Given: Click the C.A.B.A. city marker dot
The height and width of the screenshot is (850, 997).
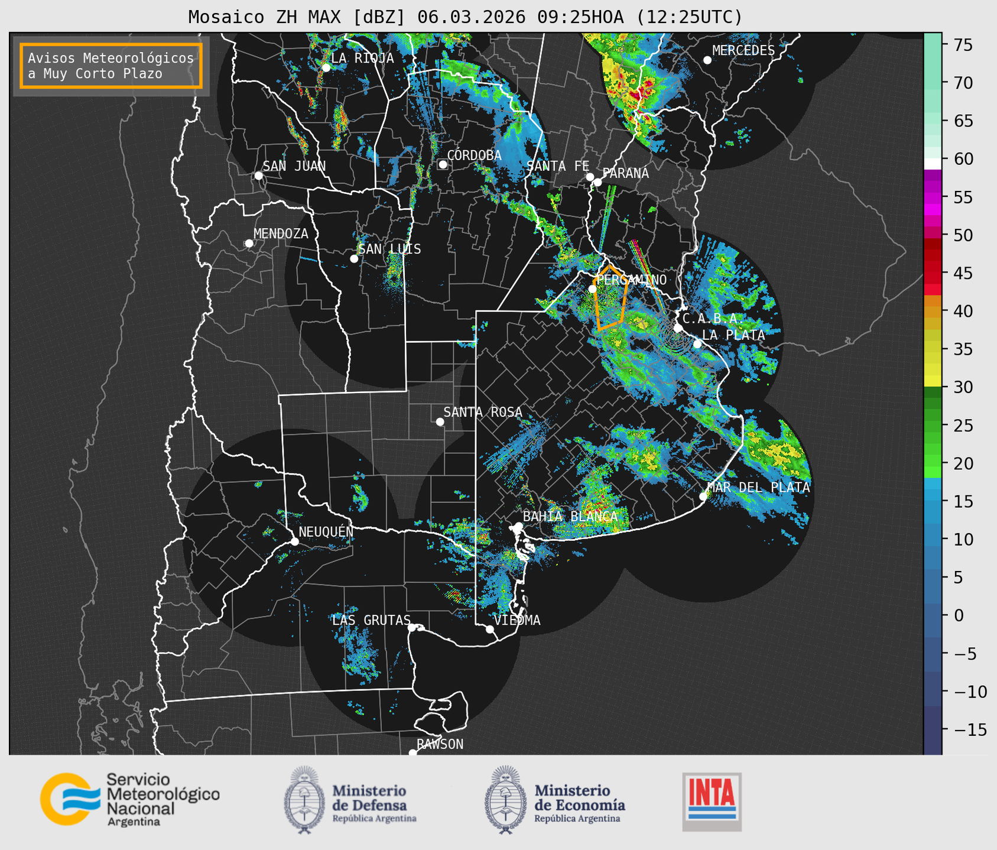Looking at the screenshot, I should (x=678, y=328).
